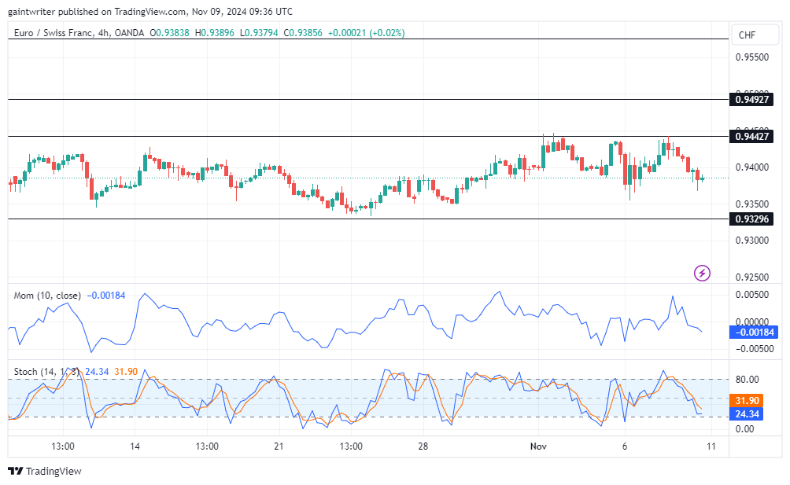Click the open price value O0.93838
This screenshot has height=485, width=790.
169,33
